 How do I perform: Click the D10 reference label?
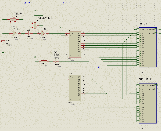(x=57, y=58)
